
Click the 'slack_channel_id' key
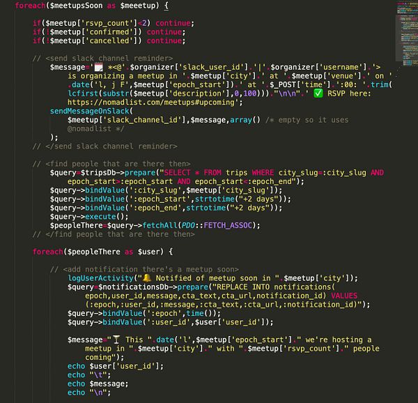pos(142,120)
